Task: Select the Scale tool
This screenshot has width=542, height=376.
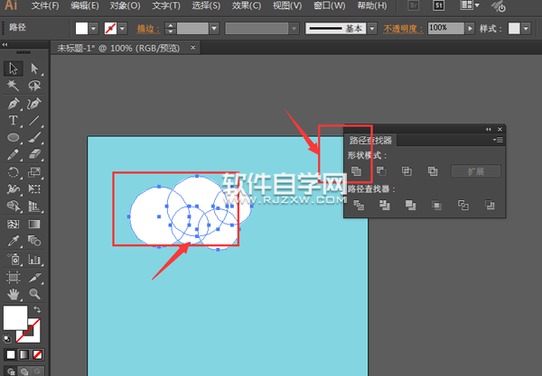Action: tap(34, 172)
